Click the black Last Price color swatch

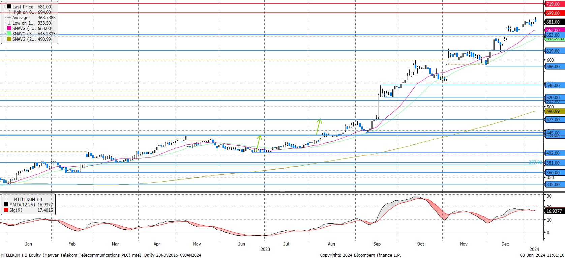coord(9,7)
